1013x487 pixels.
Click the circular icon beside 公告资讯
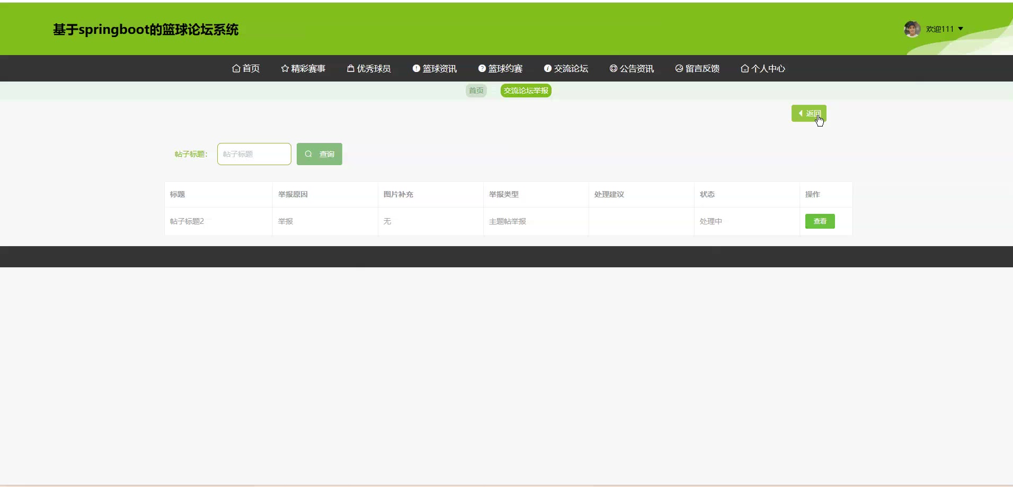coord(614,68)
